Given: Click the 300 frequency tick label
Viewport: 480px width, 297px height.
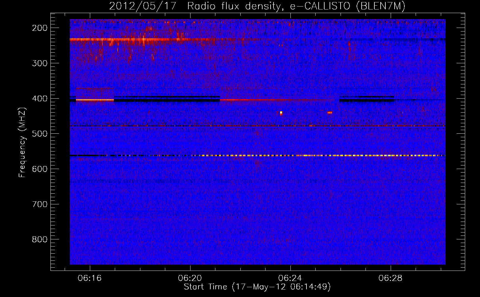Looking at the screenshot, I should point(40,63).
